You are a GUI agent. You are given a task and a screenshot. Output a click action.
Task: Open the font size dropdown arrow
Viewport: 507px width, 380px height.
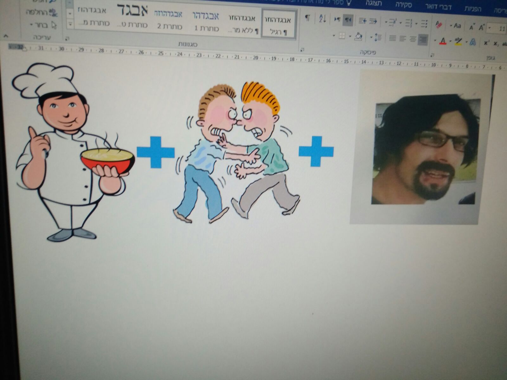click(x=490, y=28)
